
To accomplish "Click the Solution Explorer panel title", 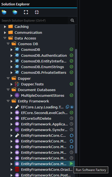I will pos(15,4).
